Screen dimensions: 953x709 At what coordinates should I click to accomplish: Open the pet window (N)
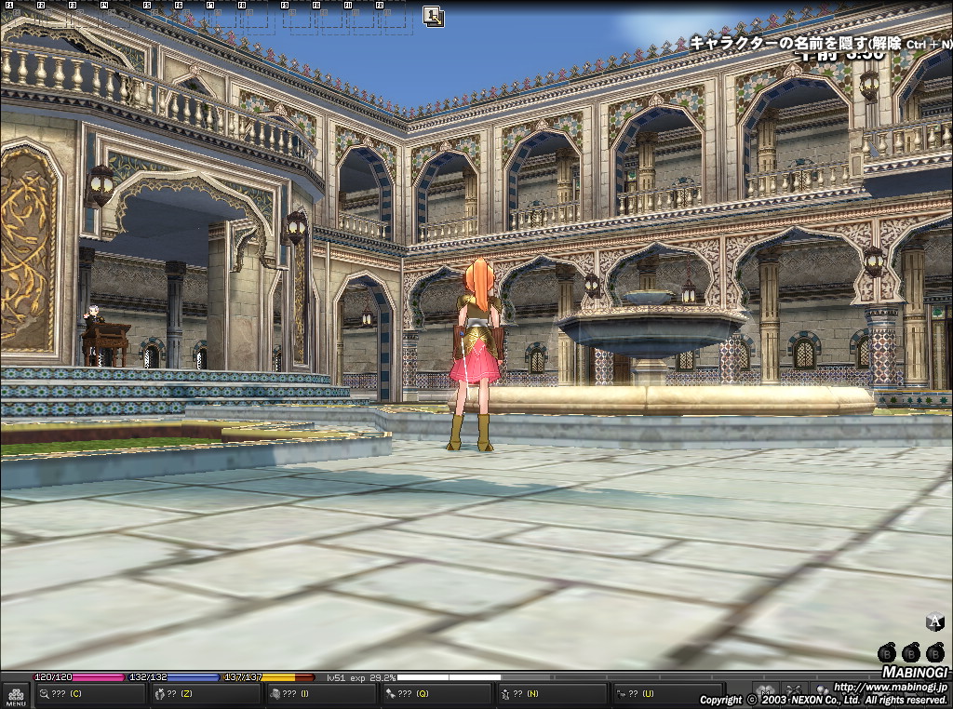click(x=553, y=694)
